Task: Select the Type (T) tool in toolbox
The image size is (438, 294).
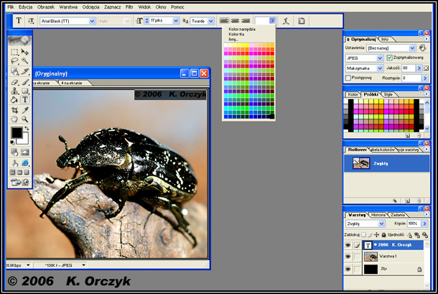Action: click(25, 100)
